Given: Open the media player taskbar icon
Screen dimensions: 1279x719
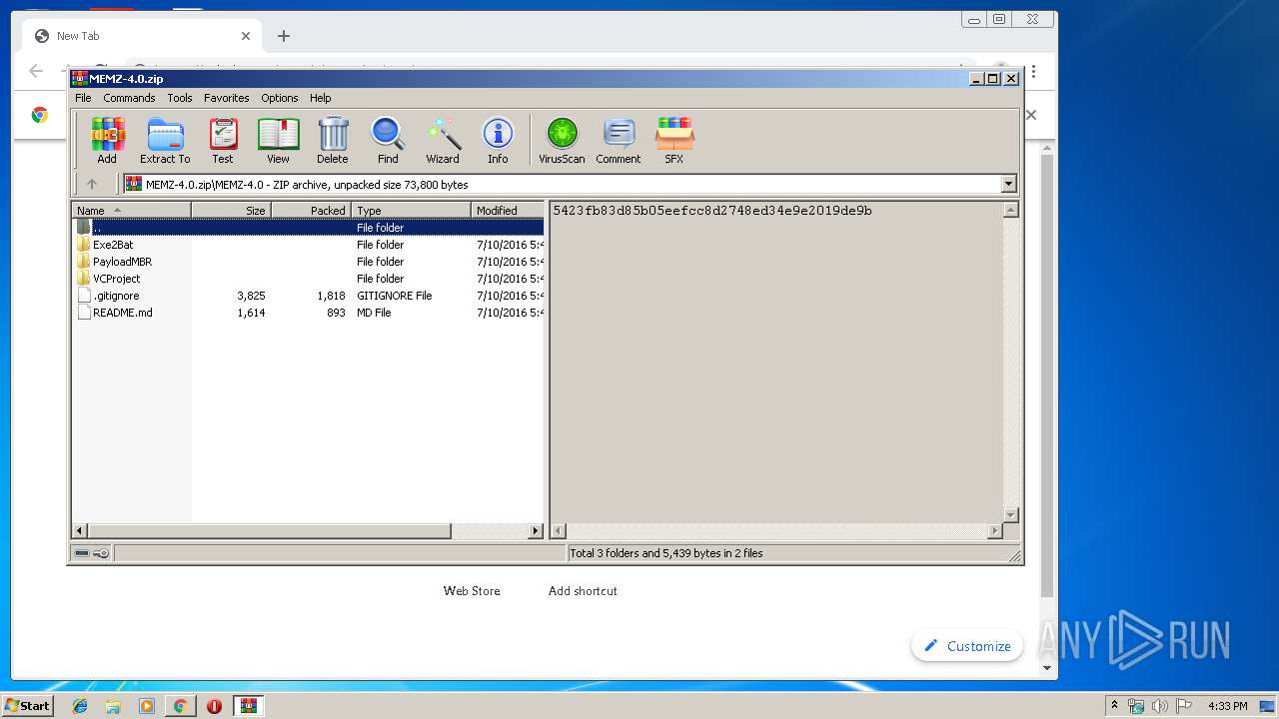Looking at the screenshot, I should coord(147,706).
